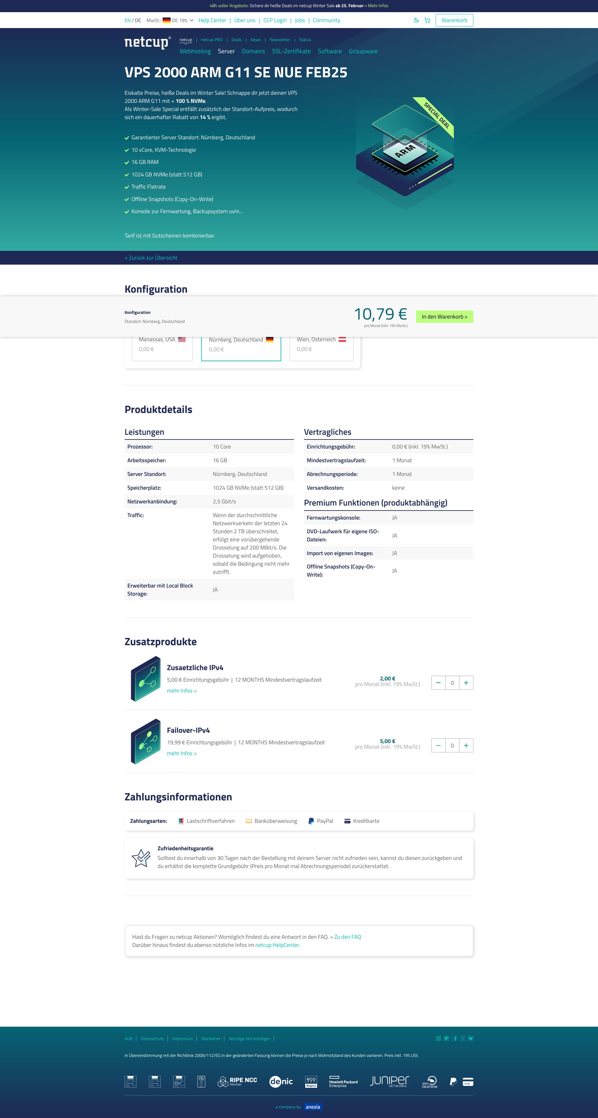Image resolution: width=598 pixels, height=1118 pixels.
Task: Open the Deals tab
Action: pos(236,40)
